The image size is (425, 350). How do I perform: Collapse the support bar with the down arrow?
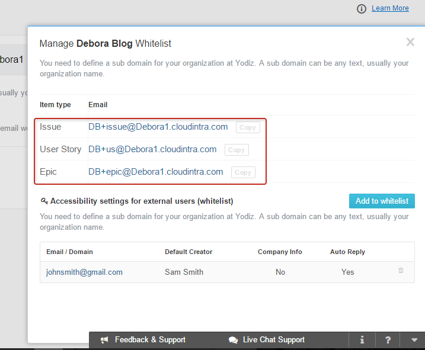click(x=414, y=340)
